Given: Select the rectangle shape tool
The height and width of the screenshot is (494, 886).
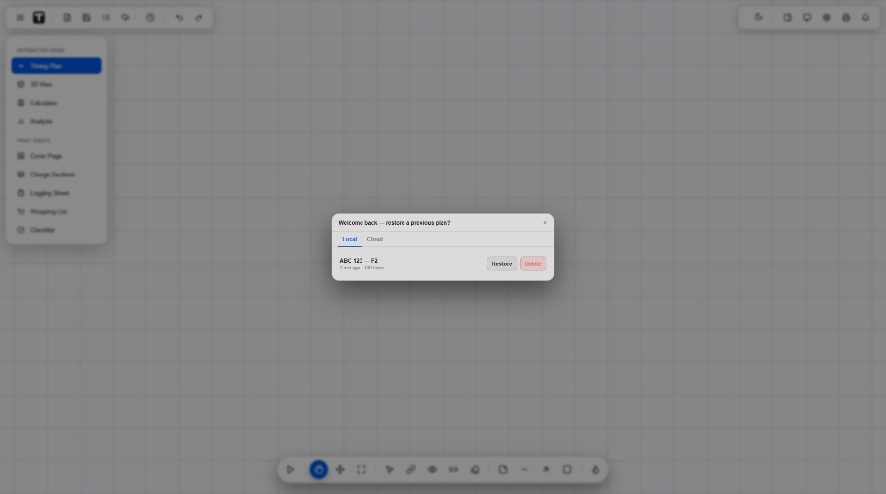Looking at the screenshot, I should click(x=567, y=470).
